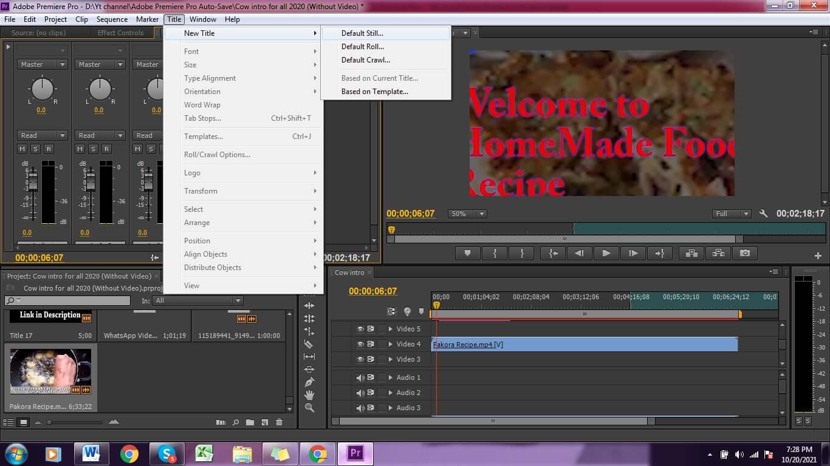The height and width of the screenshot is (466, 830).
Task: Export frame with camera icon
Action: point(745,254)
